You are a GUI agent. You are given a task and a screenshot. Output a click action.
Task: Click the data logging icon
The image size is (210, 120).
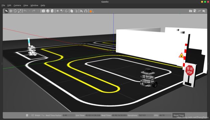coord(195,11)
